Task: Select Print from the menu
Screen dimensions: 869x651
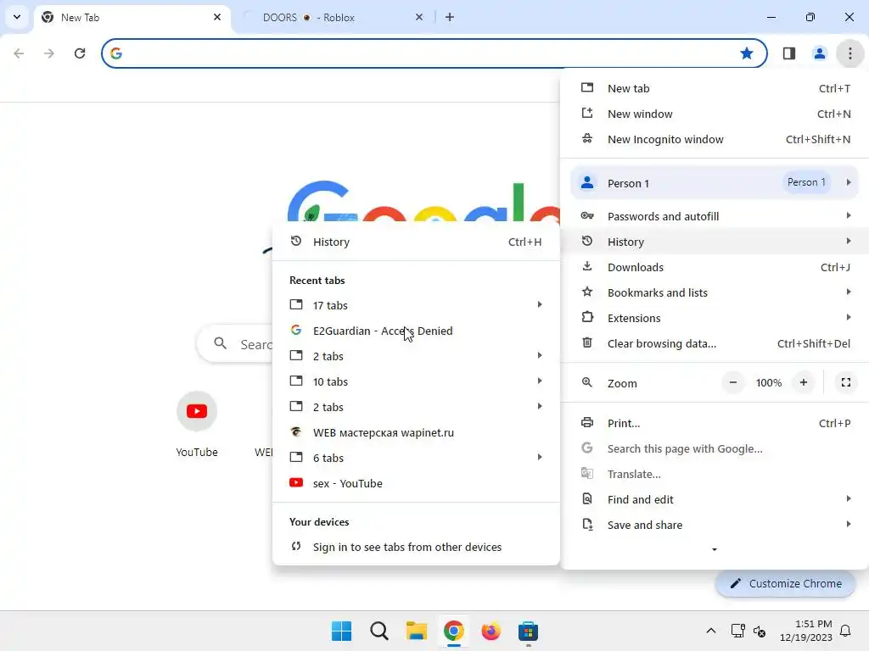Action: tap(715, 424)
